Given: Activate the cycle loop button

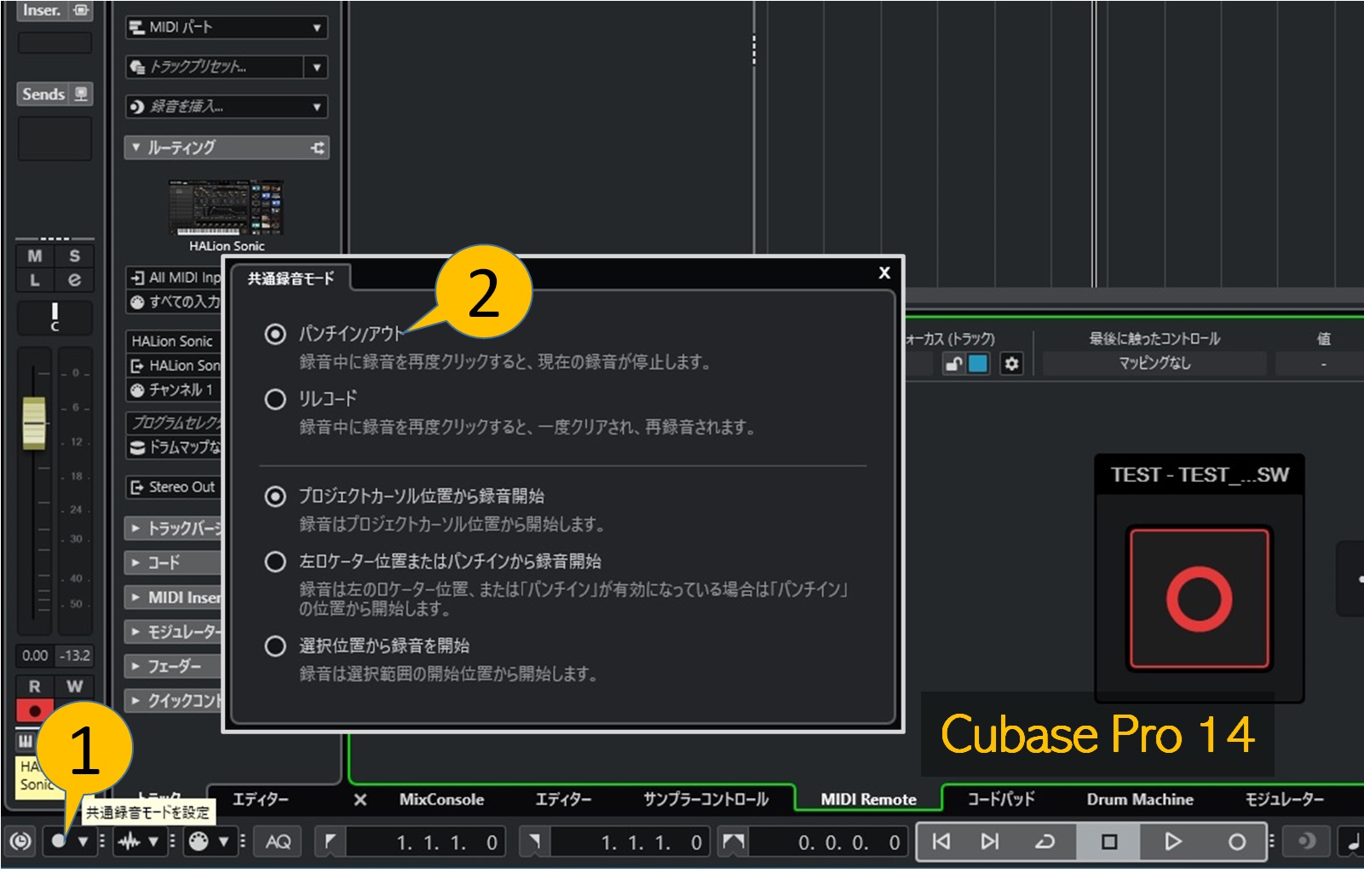Looking at the screenshot, I should coord(1045,841).
